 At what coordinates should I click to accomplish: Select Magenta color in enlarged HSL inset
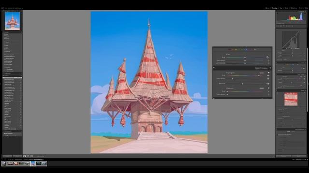coord(252,49)
